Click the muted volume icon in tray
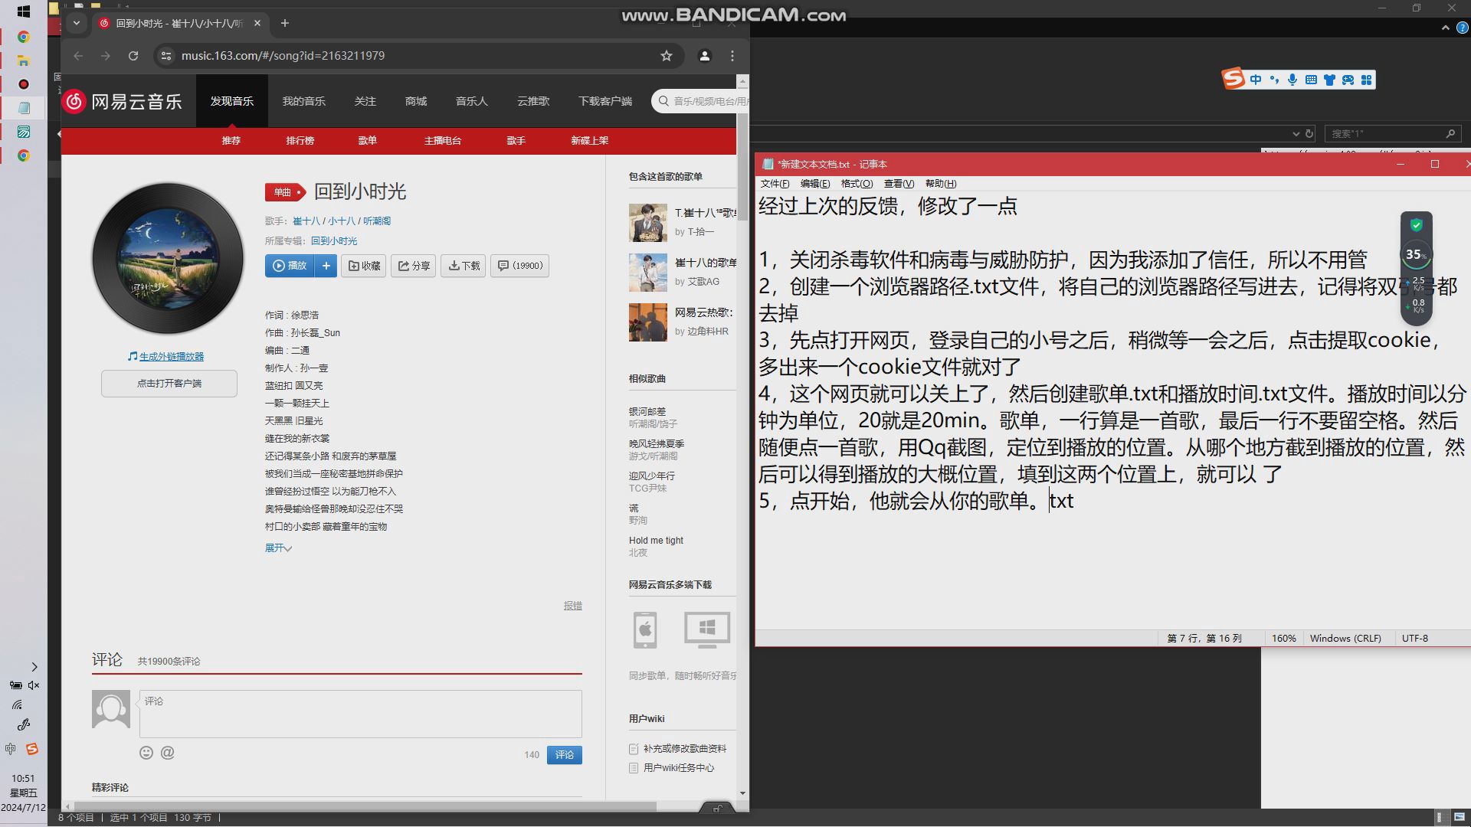The height and width of the screenshot is (827, 1471). (x=34, y=685)
